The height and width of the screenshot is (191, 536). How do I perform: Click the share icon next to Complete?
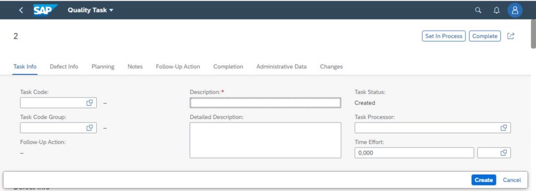click(x=511, y=36)
